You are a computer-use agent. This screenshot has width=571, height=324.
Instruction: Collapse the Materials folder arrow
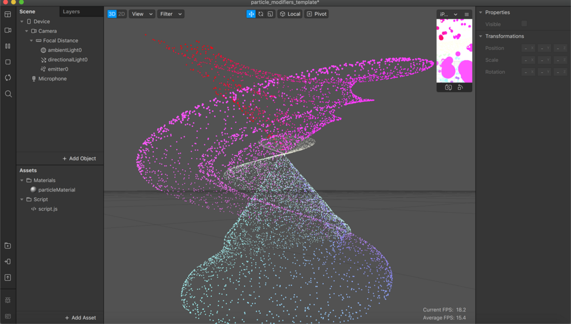tap(22, 180)
